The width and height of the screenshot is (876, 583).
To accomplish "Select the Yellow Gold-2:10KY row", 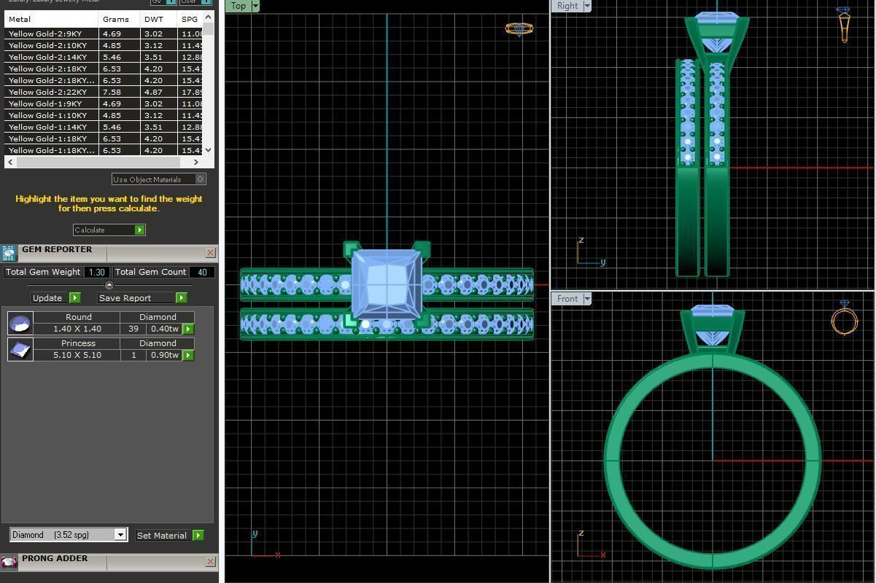I will 104,45.
